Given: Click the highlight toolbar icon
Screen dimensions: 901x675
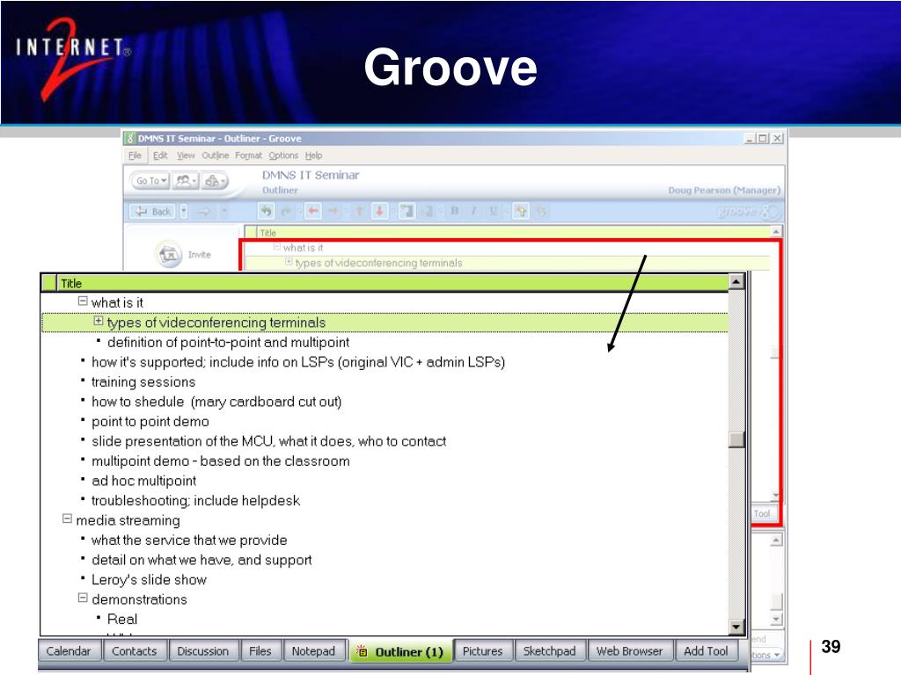Looking at the screenshot, I should pos(521,211).
